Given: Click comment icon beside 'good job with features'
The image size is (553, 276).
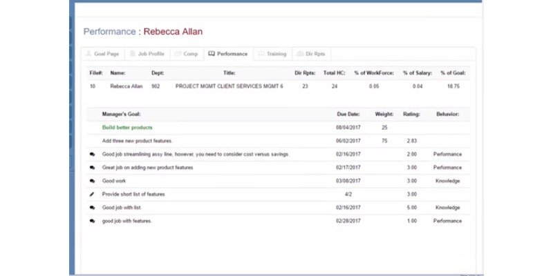Looking at the screenshot, I should click(93, 221).
